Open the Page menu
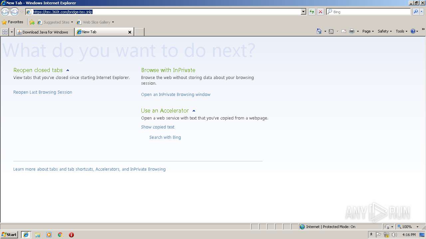The image size is (426, 239). tap(368, 31)
